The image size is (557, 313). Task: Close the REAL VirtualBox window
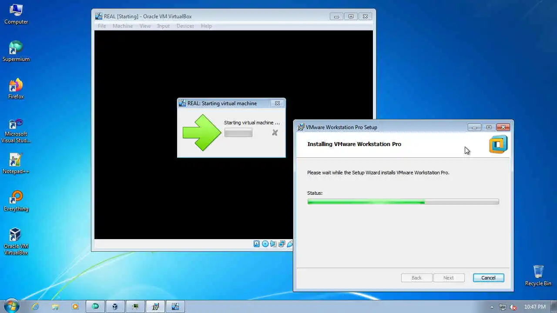tap(365, 17)
